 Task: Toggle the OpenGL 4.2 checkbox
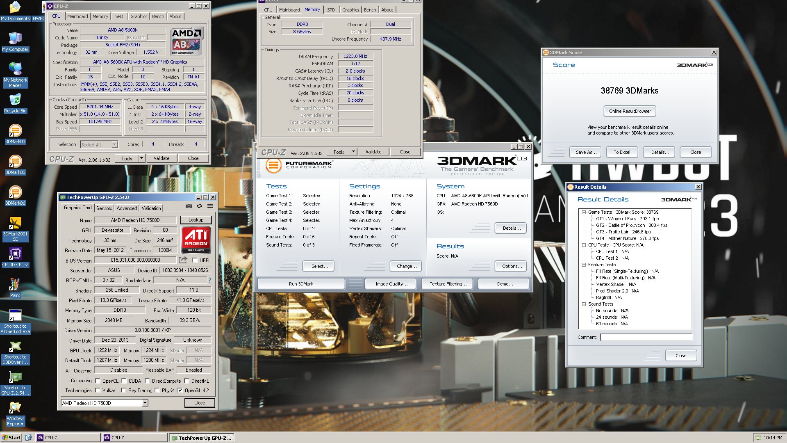(180, 390)
